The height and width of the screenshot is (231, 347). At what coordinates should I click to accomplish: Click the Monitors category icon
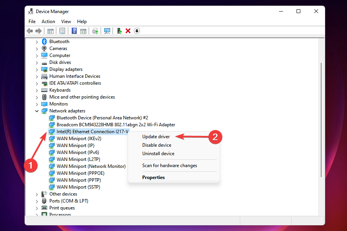44,104
